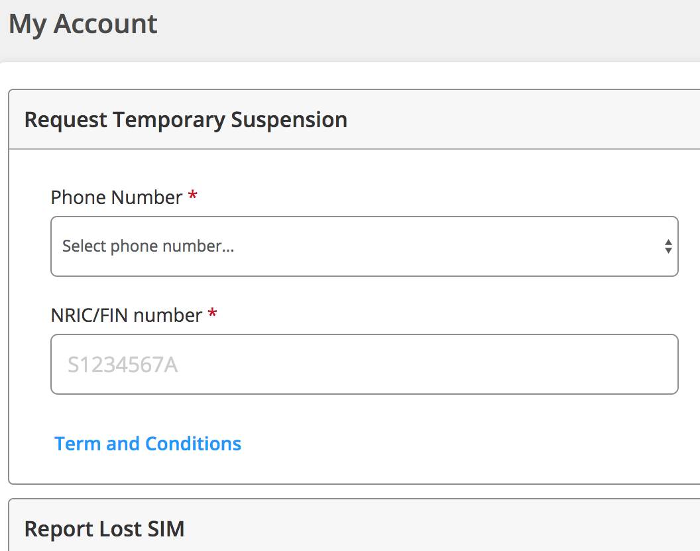Click the word 'Suspension' in panel title
Screen dimensions: 700x551
(289, 120)
